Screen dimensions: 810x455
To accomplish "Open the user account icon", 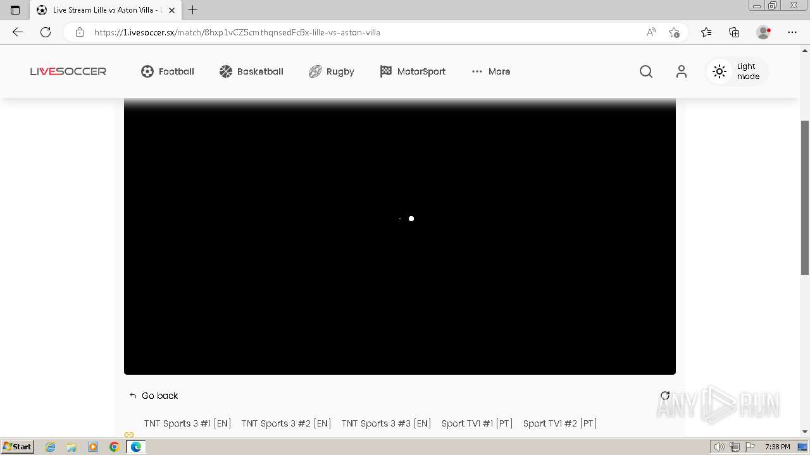I will click(682, 71).
